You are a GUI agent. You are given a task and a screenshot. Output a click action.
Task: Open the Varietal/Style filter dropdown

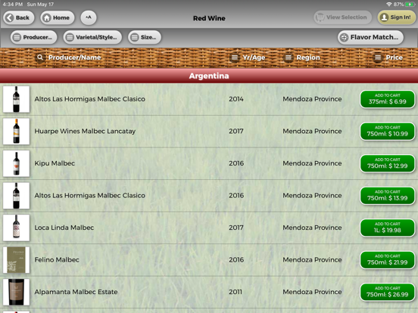tap(92, 37)
